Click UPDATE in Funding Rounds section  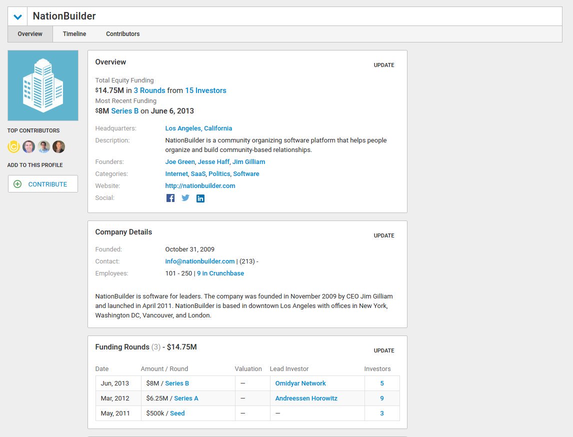pyautogui.click(x=383, y=350)
